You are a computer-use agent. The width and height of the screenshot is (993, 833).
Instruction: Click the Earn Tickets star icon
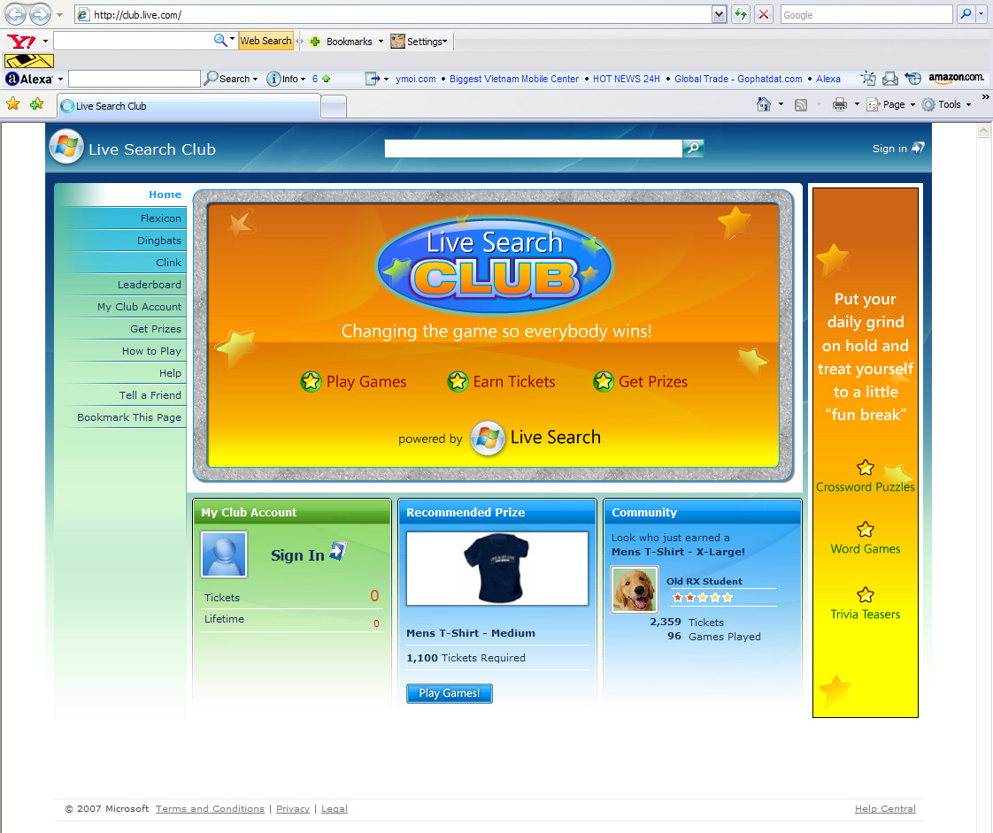coord(458,382)
